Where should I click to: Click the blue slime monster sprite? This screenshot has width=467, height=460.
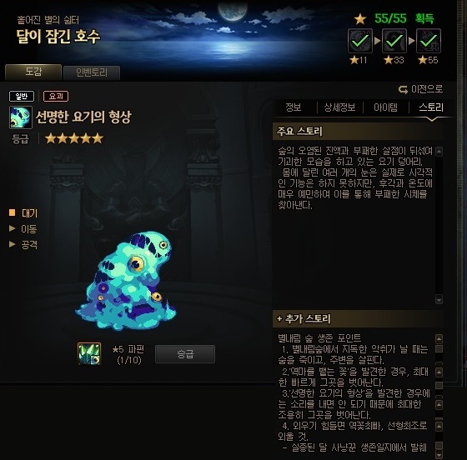126,281
